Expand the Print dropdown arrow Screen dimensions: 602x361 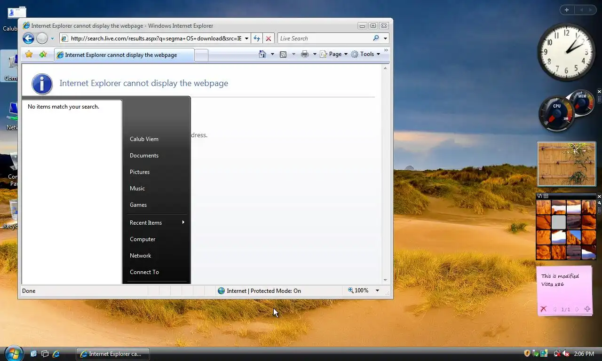point(315,54)
